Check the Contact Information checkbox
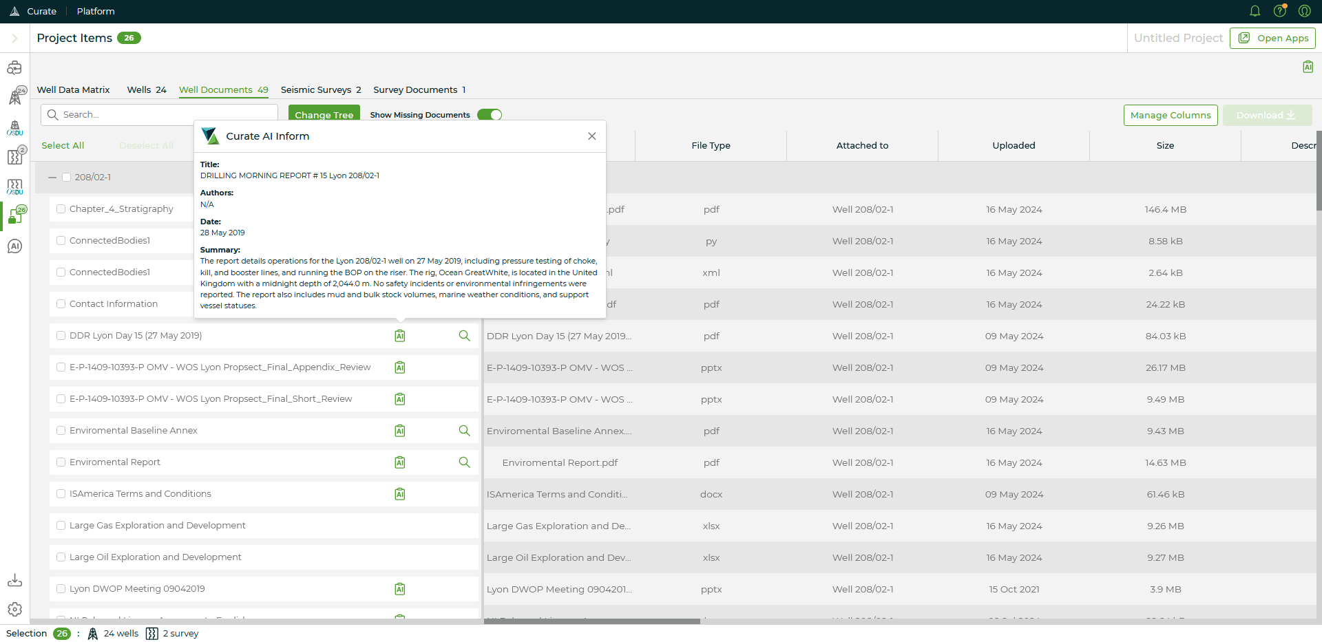This screenshot has height=642, width=1322. 61,303
